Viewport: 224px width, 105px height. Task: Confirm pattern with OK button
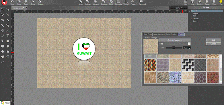click(x=213, y=40)
